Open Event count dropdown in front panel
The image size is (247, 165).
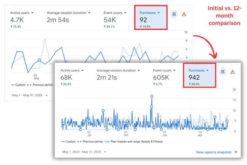[164, 70]
